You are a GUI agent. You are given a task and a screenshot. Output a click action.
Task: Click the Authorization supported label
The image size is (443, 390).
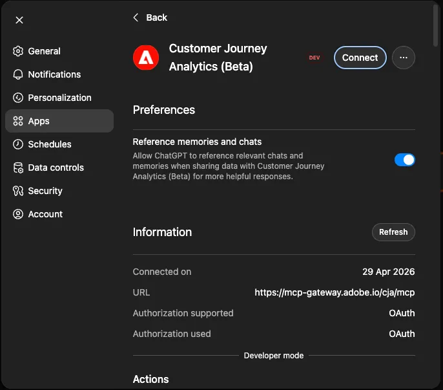[183, 313]
